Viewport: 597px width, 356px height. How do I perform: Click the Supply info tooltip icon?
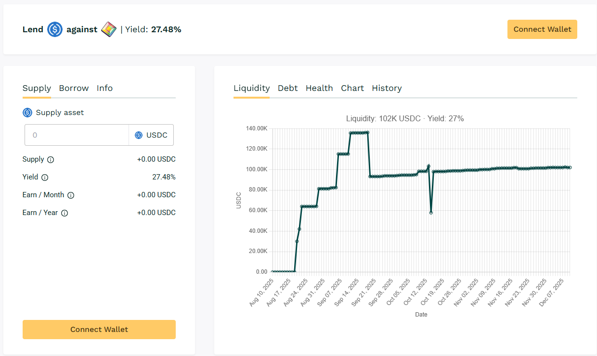coord(51,160)
